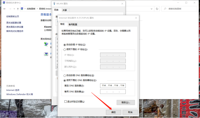Viewport: 200px width, 118px height.
Task: Click the 高级 button
Action: click(x=126, y=102)
